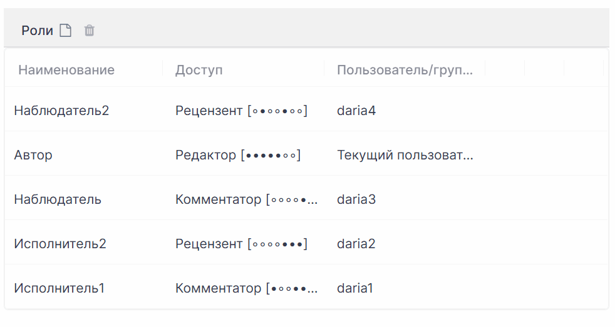Image resolution: width=615 pixels, height=327 pixels.
Task: Sort by Доступ column header
Action: tap(199, 70)
